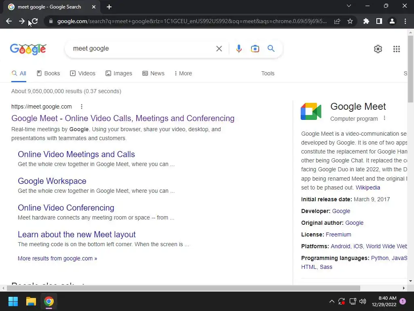Open volume control in system tray
Viewport: 414px width, 311px height.
pos(363,301)
